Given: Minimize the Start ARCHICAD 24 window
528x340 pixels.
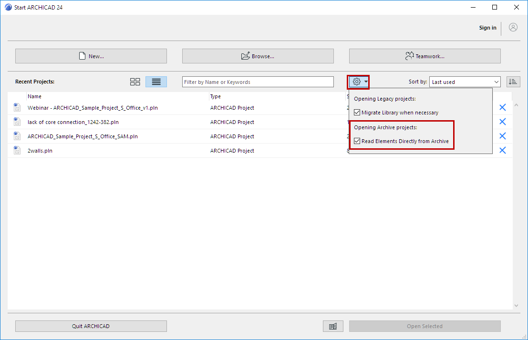Looking at the screenshot, I should 473,7.
